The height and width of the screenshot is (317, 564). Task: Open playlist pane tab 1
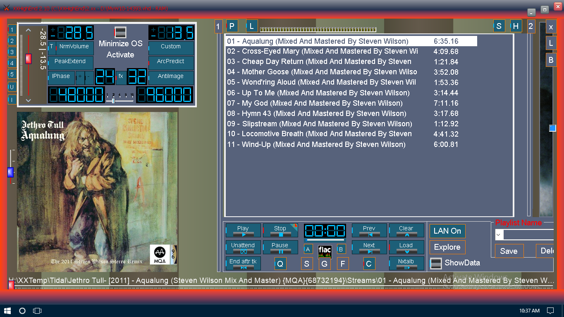click(x=218, y=27)
